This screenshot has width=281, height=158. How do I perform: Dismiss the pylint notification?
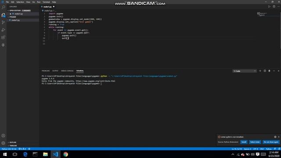[x=279, y=137]
